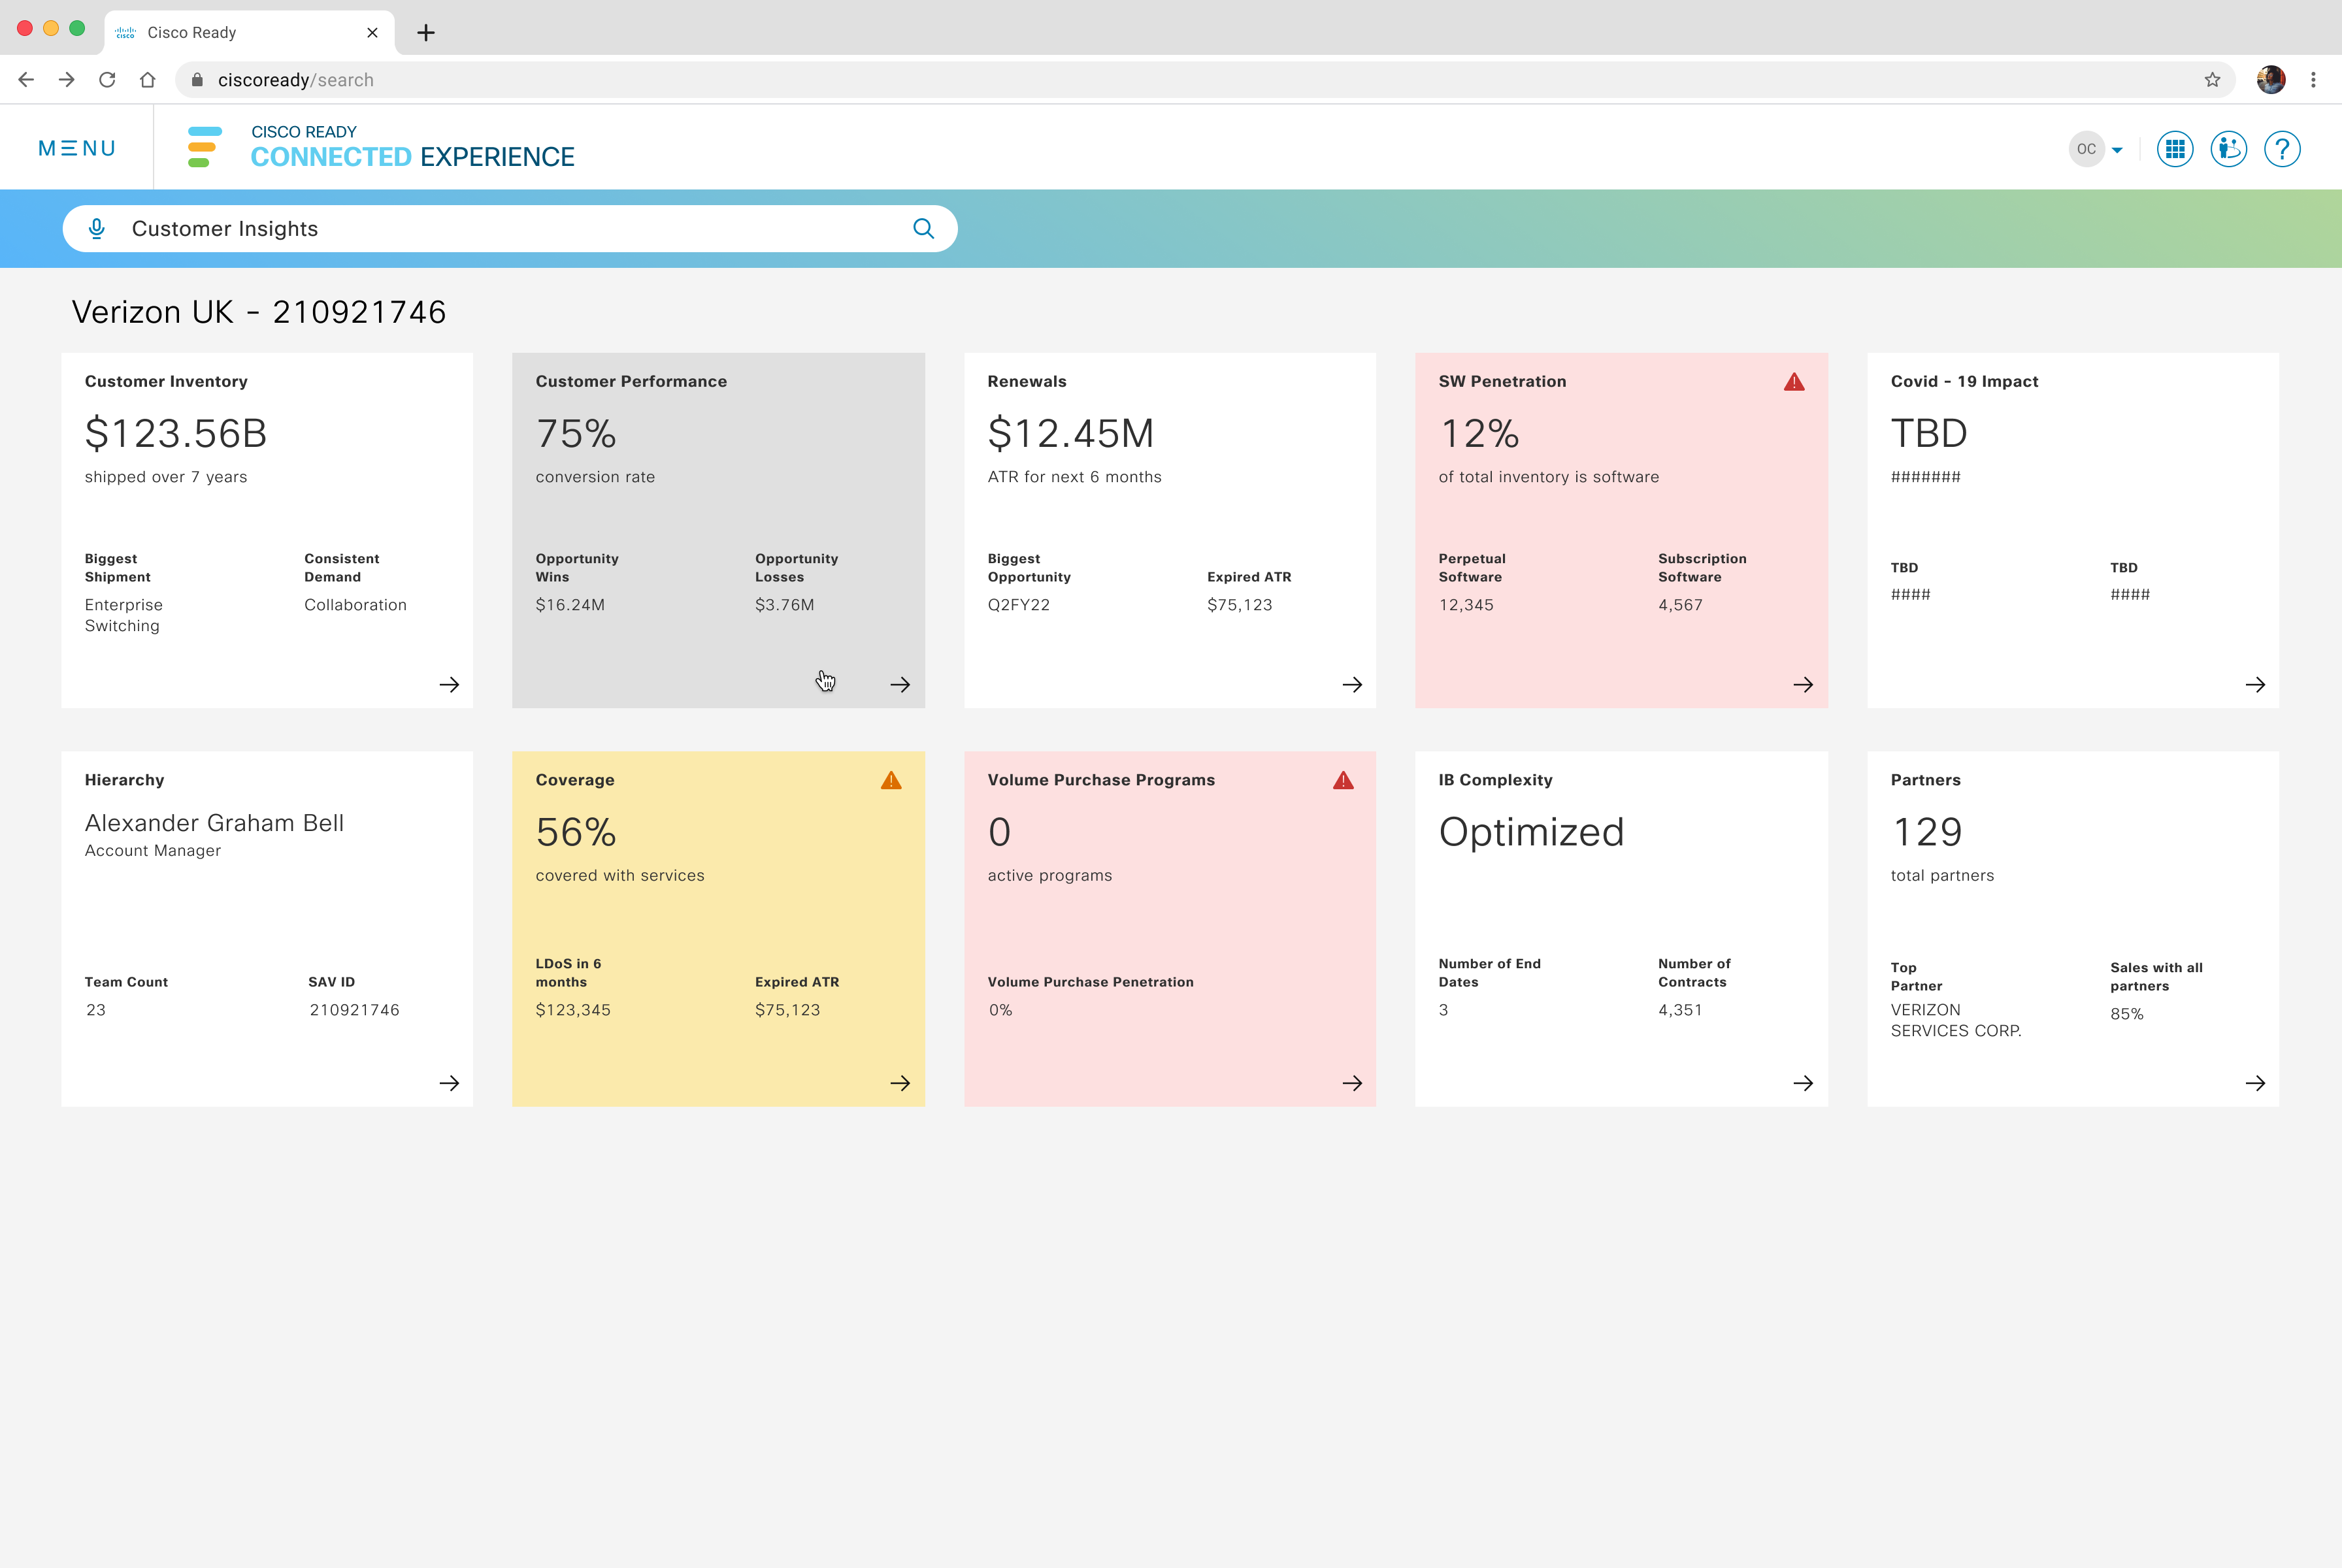
Task: Open Customer Performance card arrow
Action: 900,685
